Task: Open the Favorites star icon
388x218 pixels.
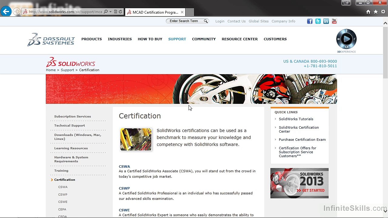Action: 376,12
